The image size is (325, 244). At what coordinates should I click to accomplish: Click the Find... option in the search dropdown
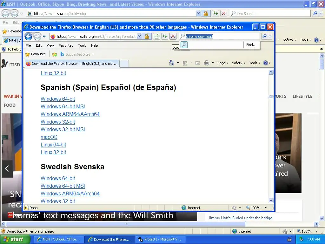click(251, 45)
